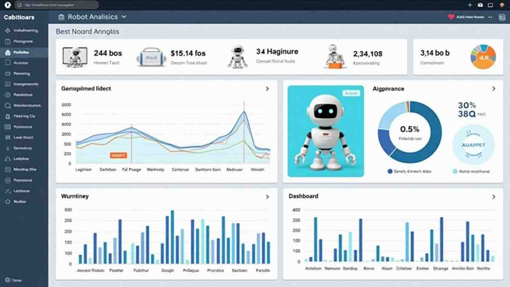Click the robot-on-monitor icon beside 244 bos
The width and height of the screenshot is (510, 287).
click(x=75, y=57)
